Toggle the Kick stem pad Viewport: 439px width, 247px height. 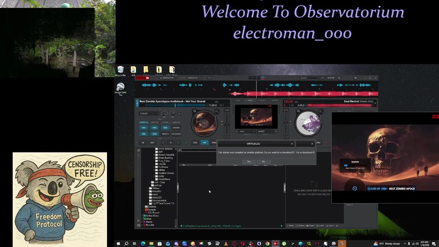click(144, 134)
